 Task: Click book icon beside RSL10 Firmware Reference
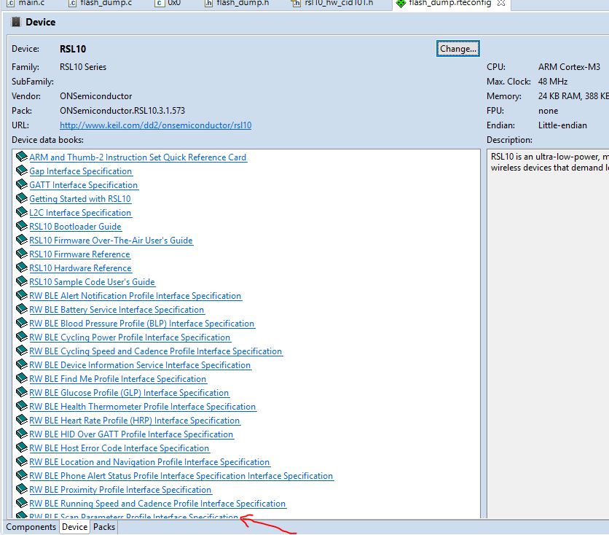[21, 254]
